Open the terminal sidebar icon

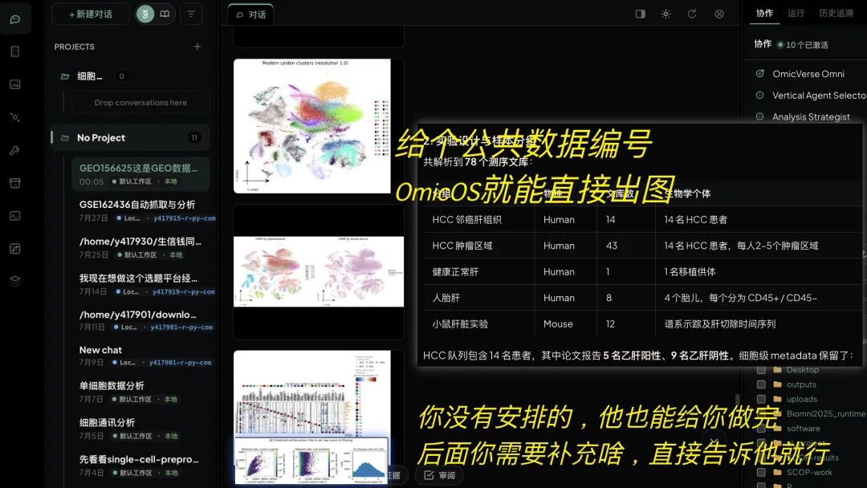(15, 216)
